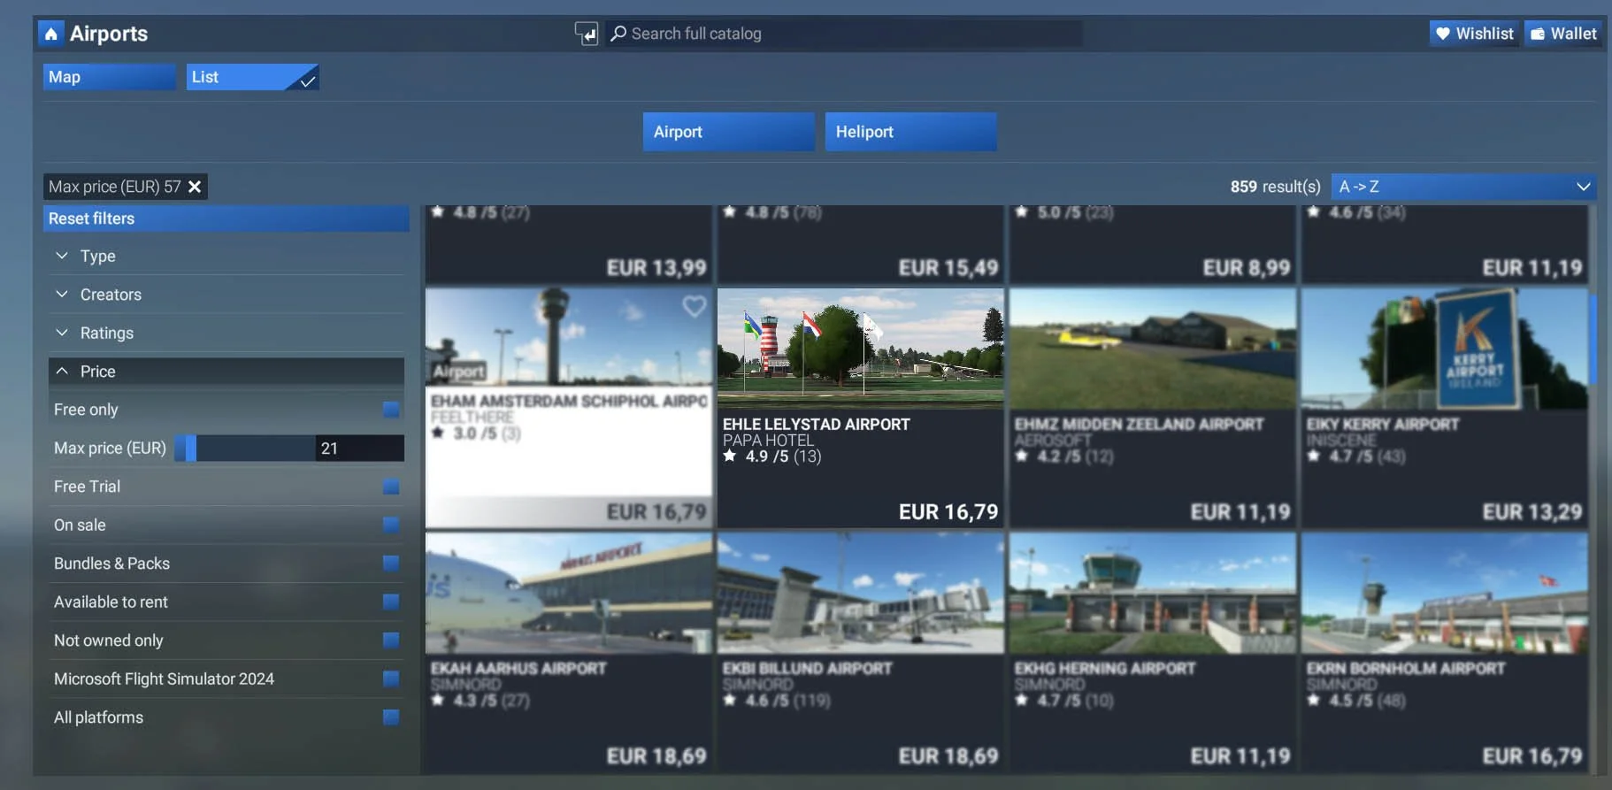This screenshot has height=790, width=1612.
Task: Toggle the Microsoft Flight Simulator 2024 checkbox
Action: [390, 679]
